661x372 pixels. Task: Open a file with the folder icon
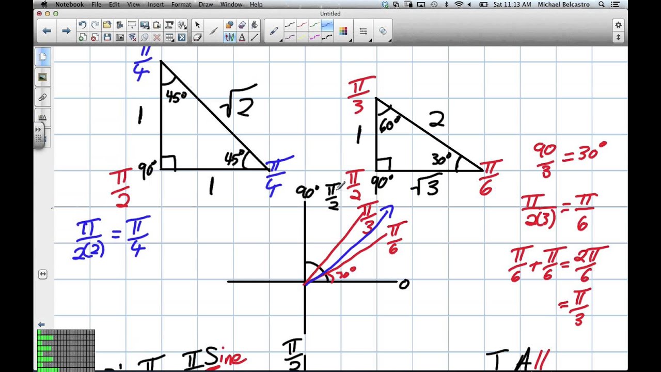[x=107, y=25]
